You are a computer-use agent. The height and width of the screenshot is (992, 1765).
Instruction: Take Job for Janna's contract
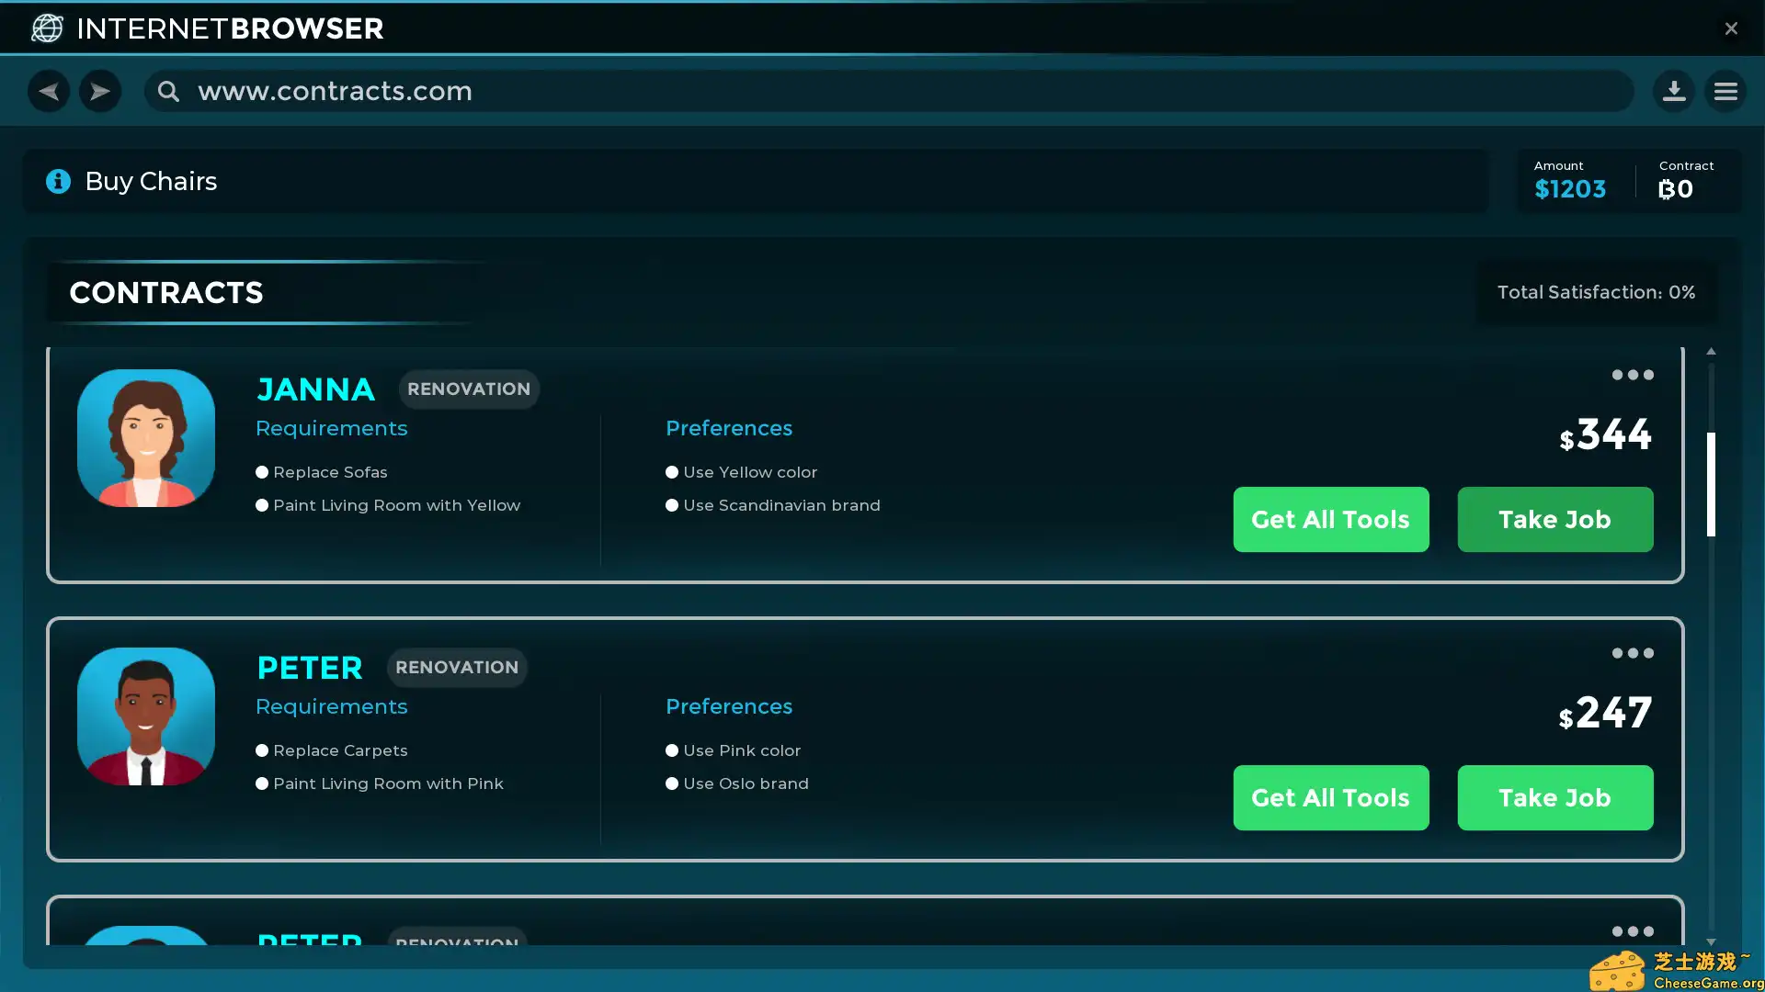[1554, 520]
